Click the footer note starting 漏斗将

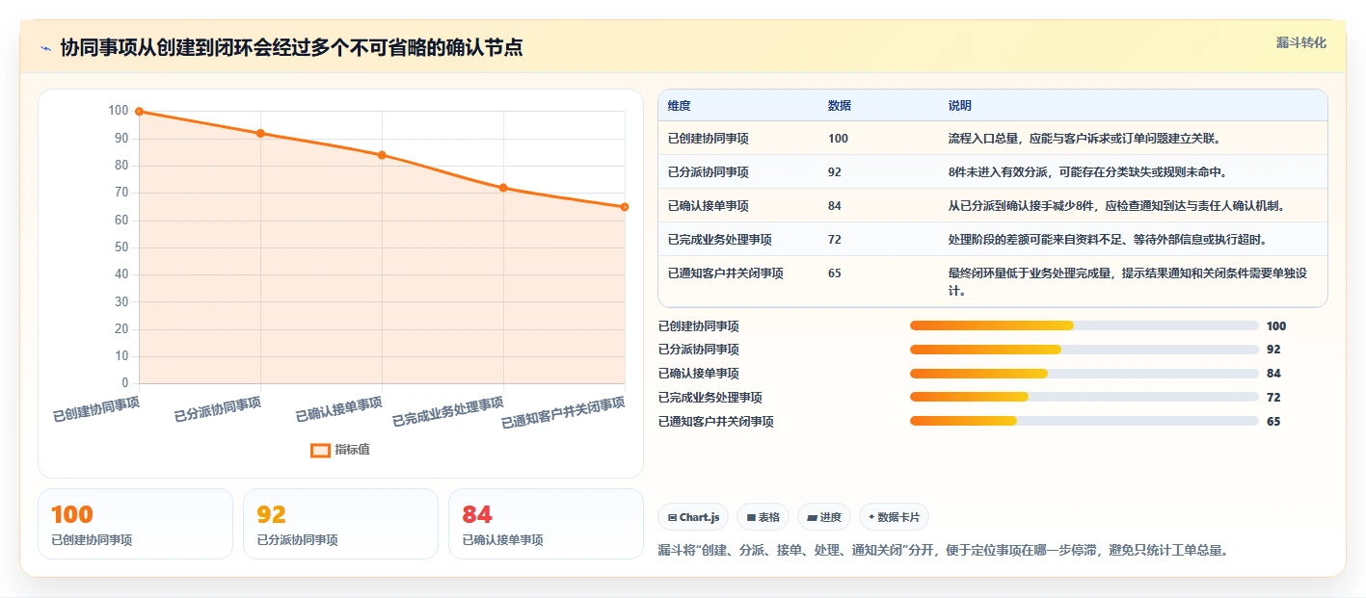coord(944,550)
